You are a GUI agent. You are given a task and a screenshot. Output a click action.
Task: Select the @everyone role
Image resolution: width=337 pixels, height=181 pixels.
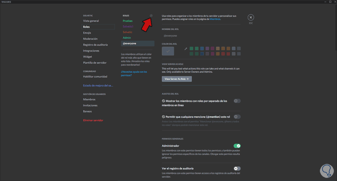[138, 43]
